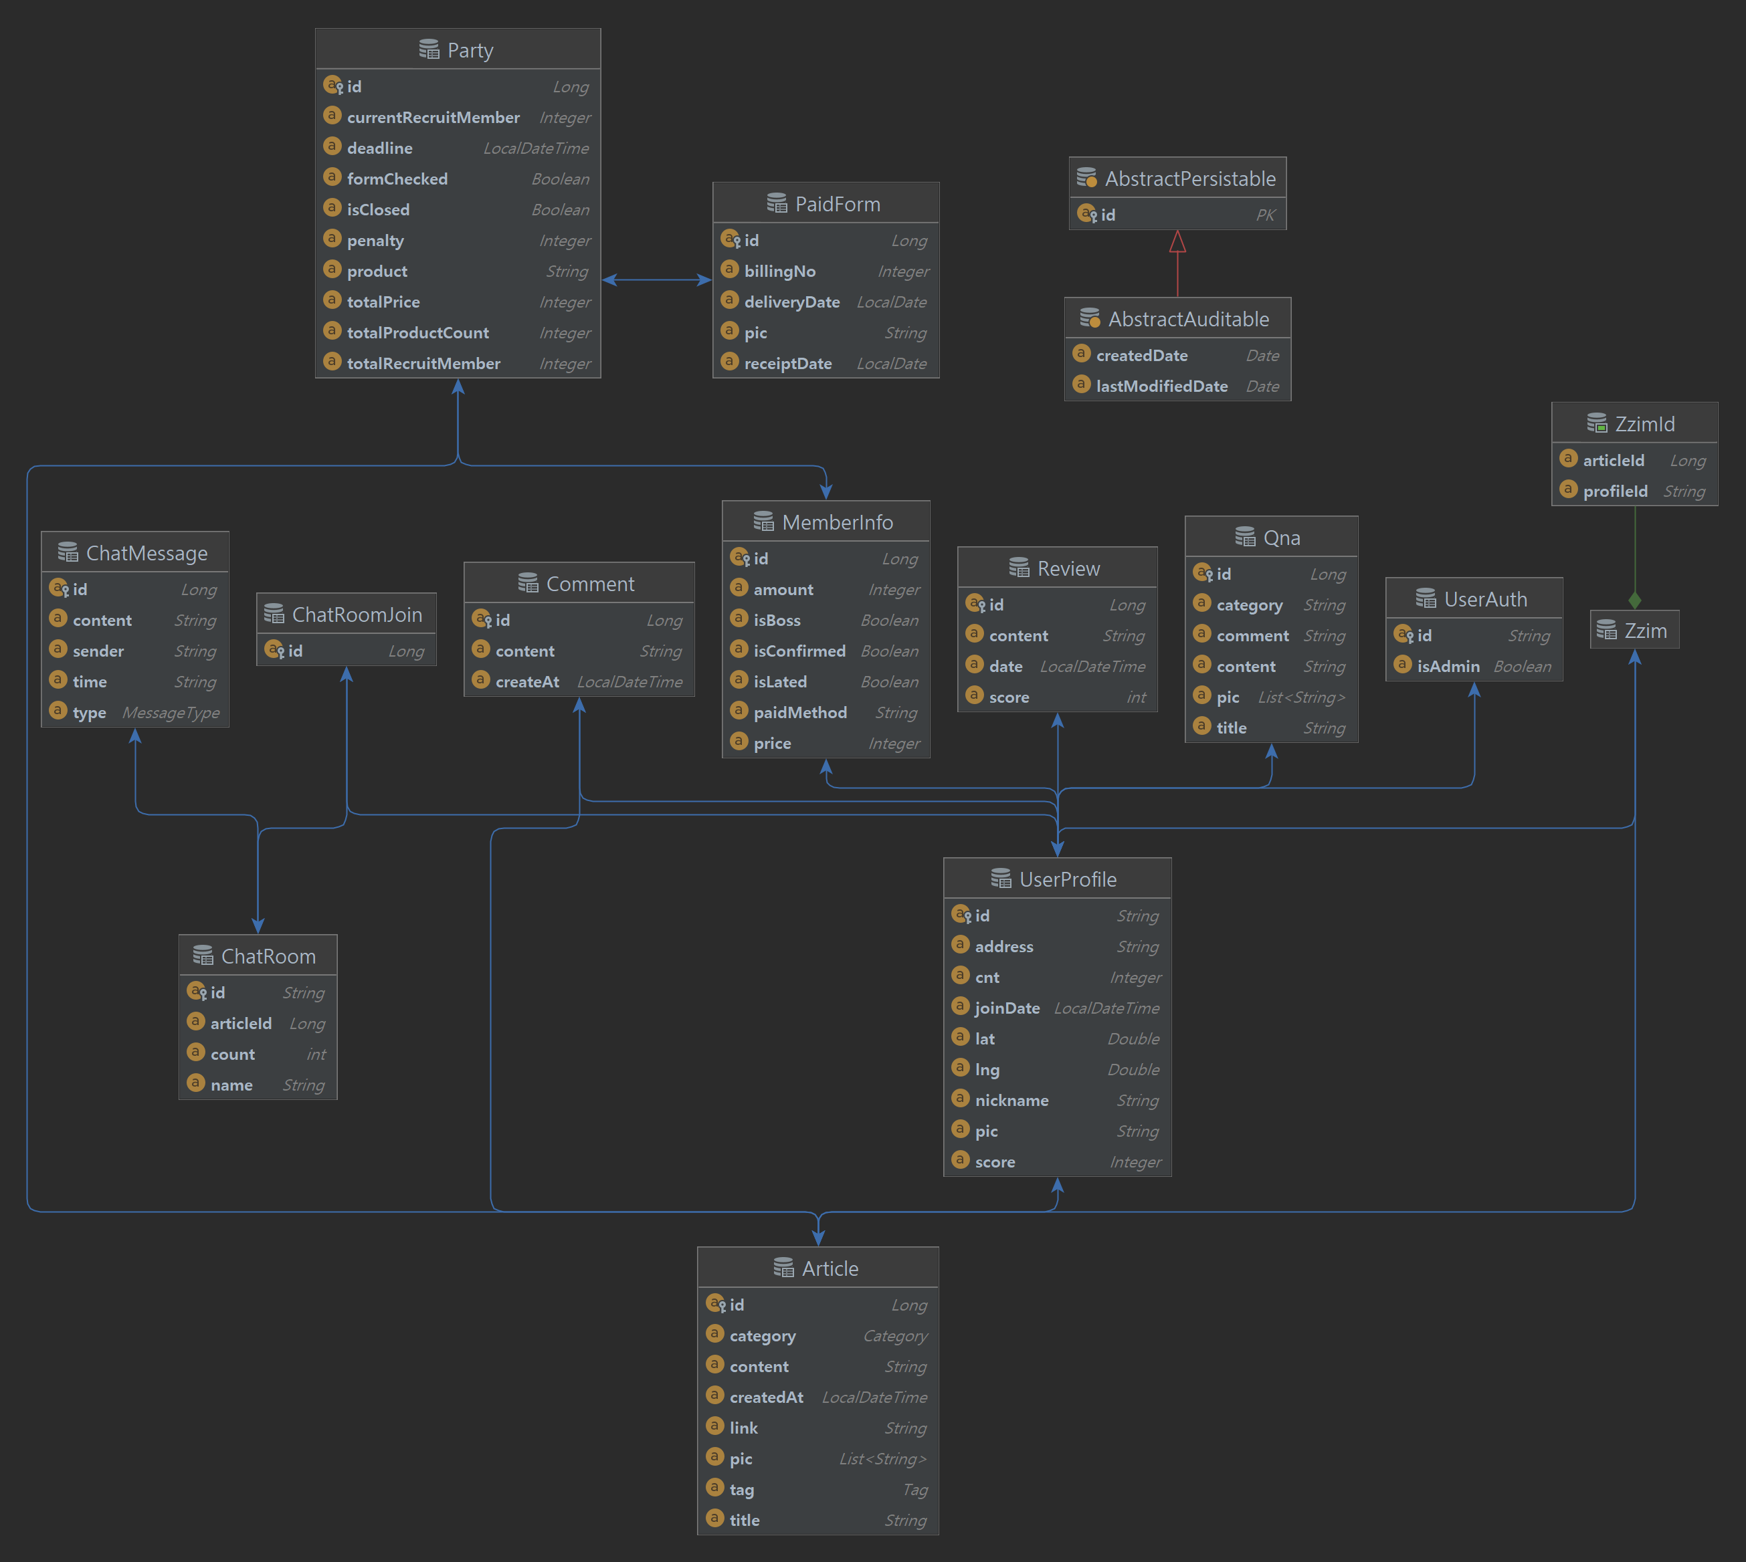Click the ChatRoomJoin entity header

tap(357, 615)
